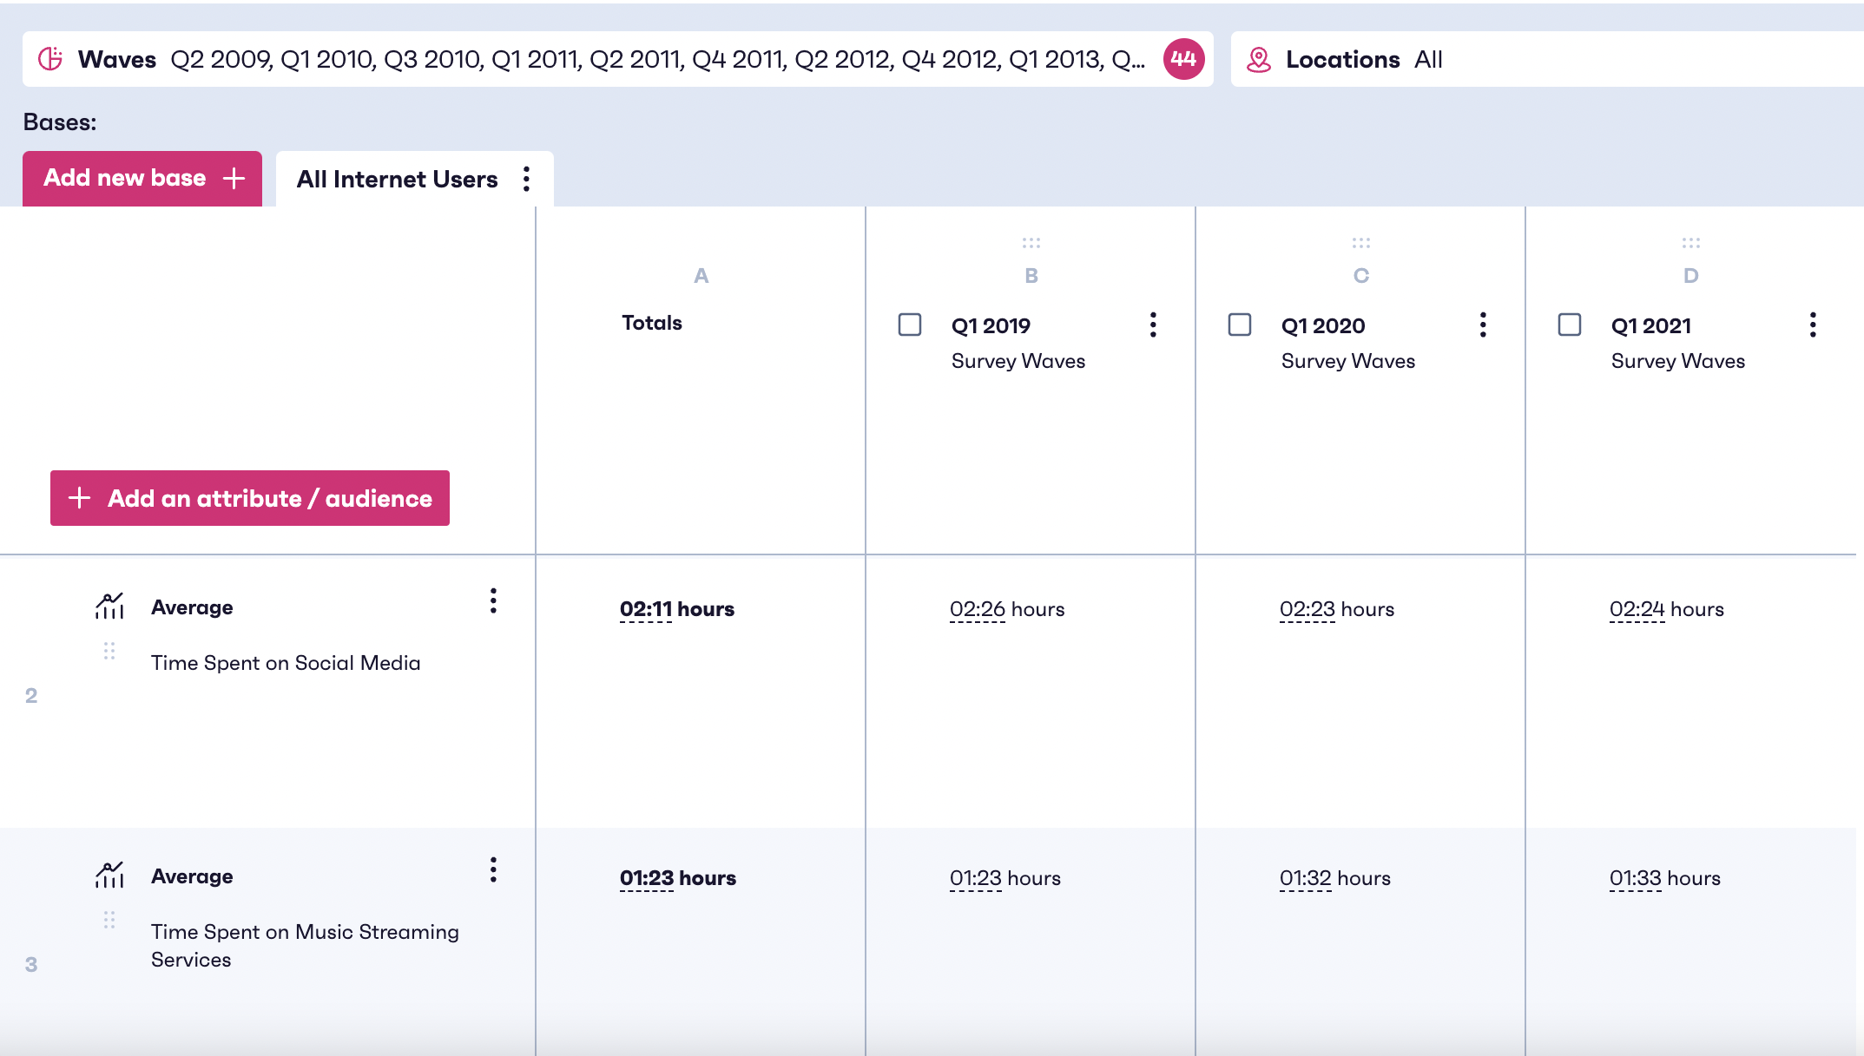Click the row drag handle for Time Spent on Social Media

point(109,649)
